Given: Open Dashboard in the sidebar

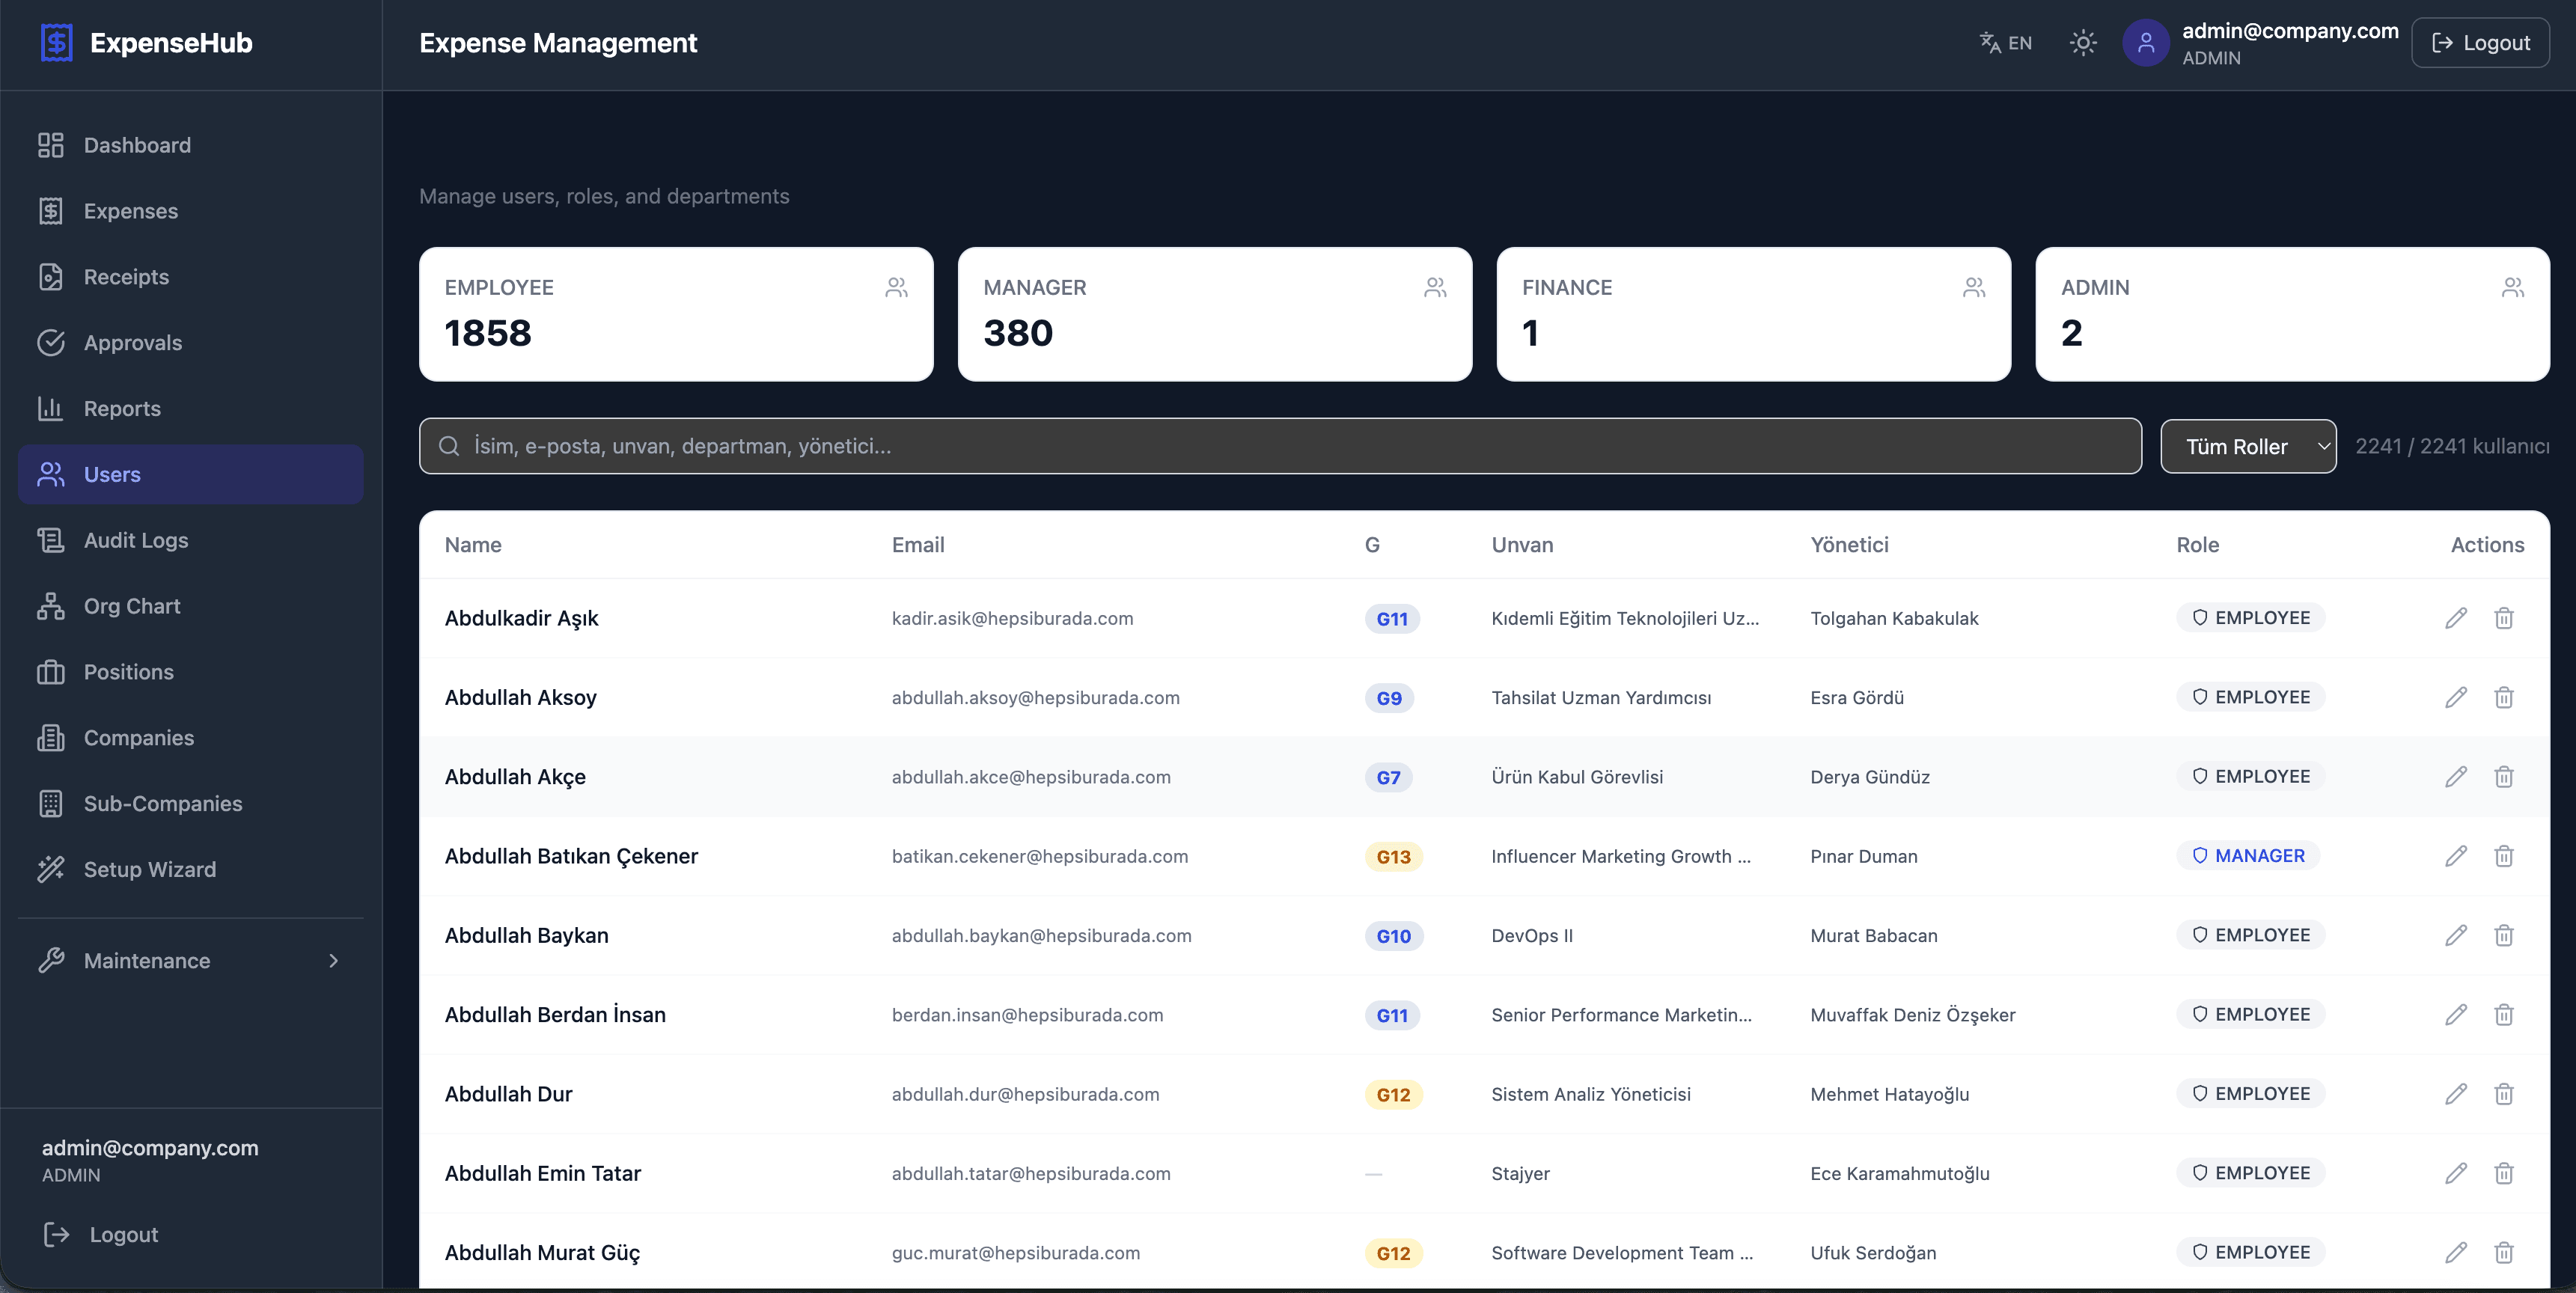Looking at the screenshot, I should (191, 145).
